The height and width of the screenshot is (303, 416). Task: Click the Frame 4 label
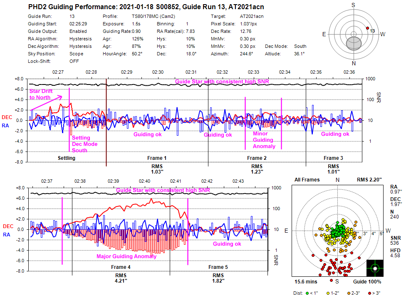[x=121, y=267]
